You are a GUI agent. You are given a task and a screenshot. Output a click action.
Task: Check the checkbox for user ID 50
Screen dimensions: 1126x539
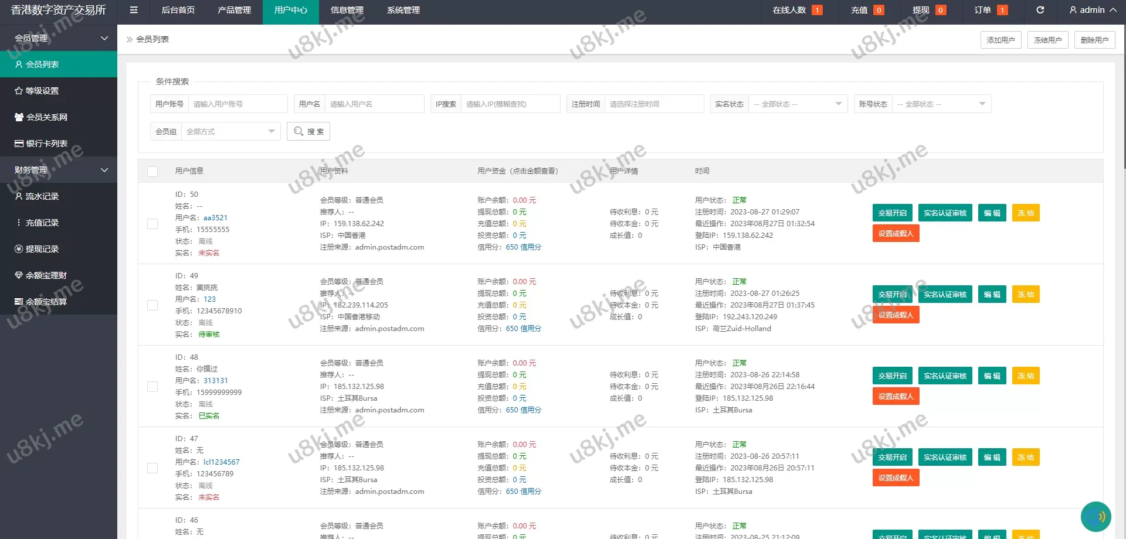pos(152,224)
